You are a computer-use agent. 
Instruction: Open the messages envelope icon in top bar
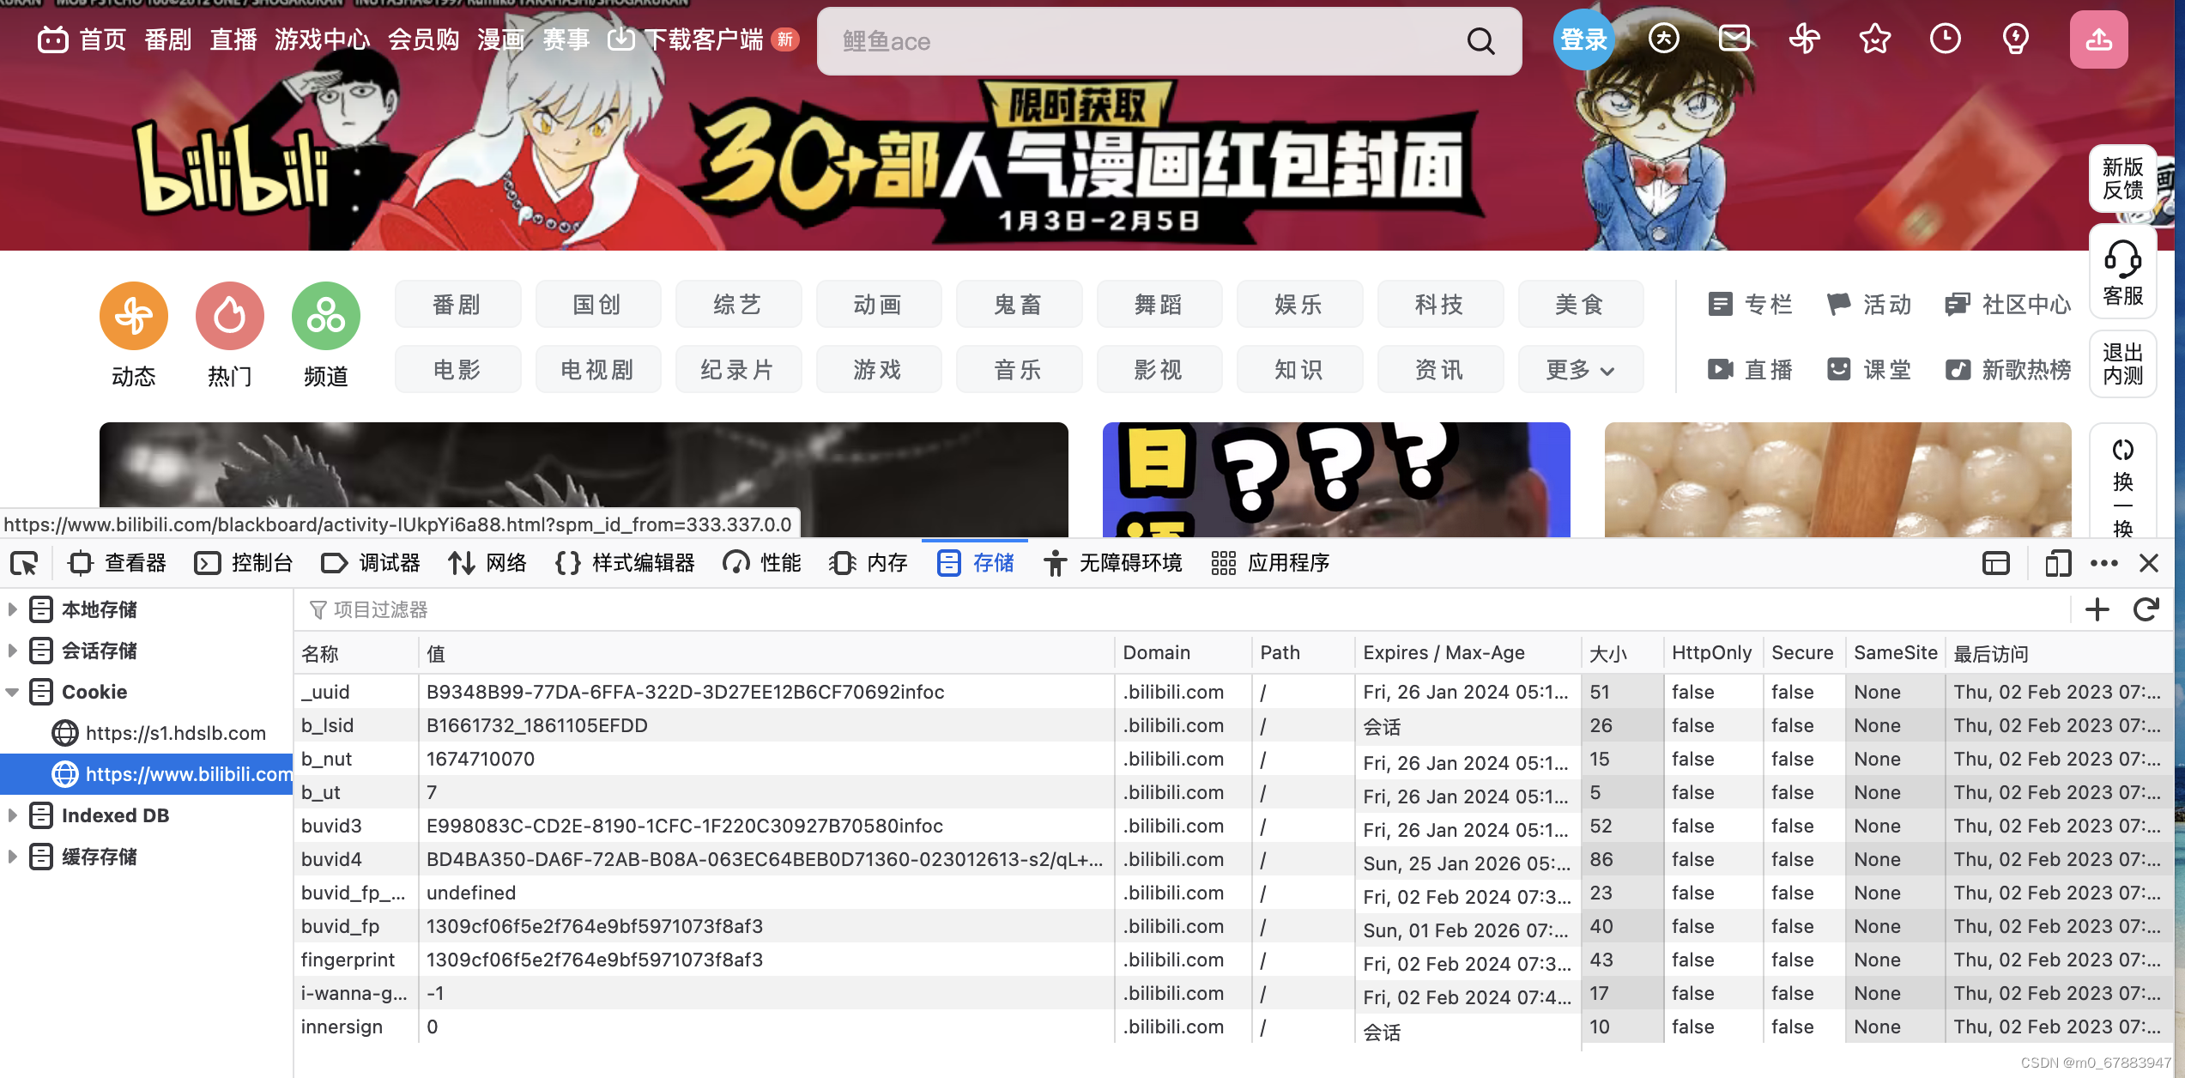[x=1734, y=39]
